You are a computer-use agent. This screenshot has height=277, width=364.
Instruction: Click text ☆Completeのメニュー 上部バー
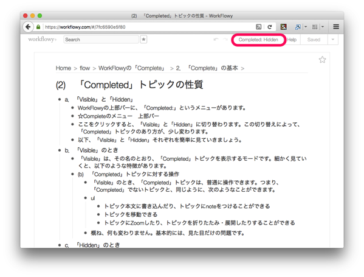tap(118, 116)
